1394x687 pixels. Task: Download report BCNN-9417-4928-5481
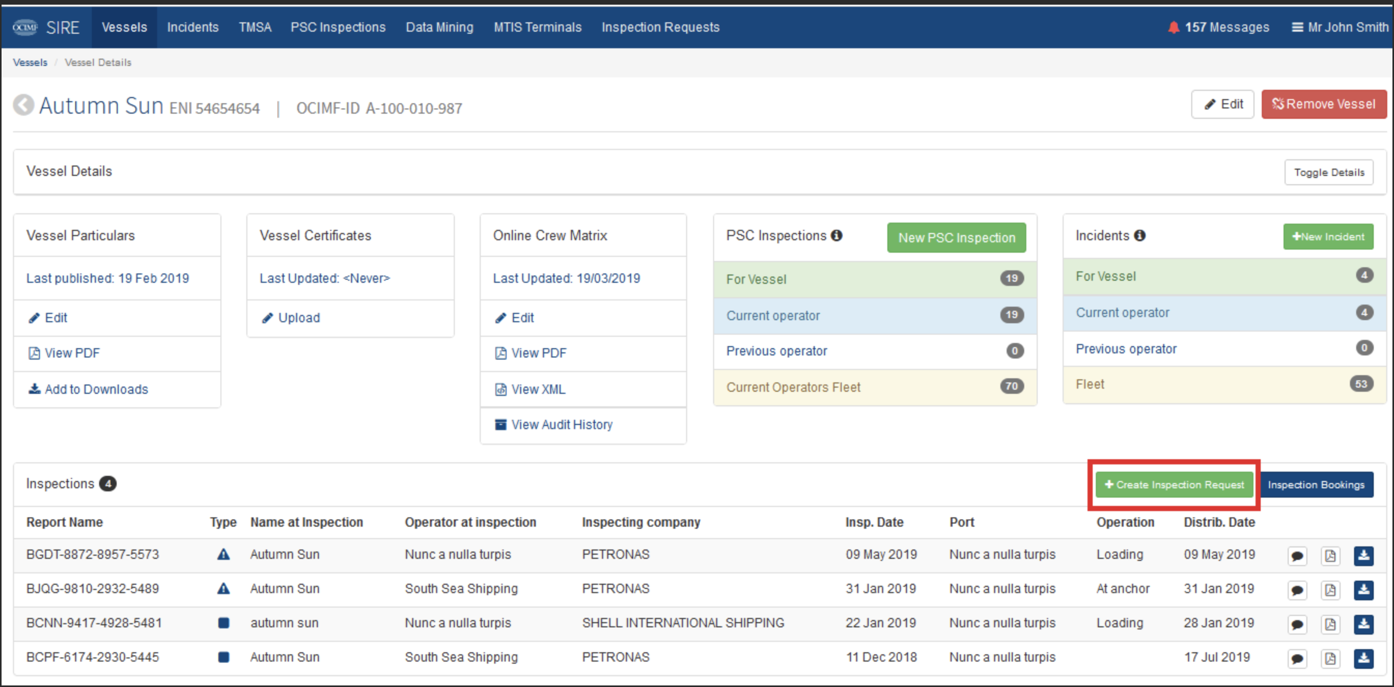point(1363,624)
